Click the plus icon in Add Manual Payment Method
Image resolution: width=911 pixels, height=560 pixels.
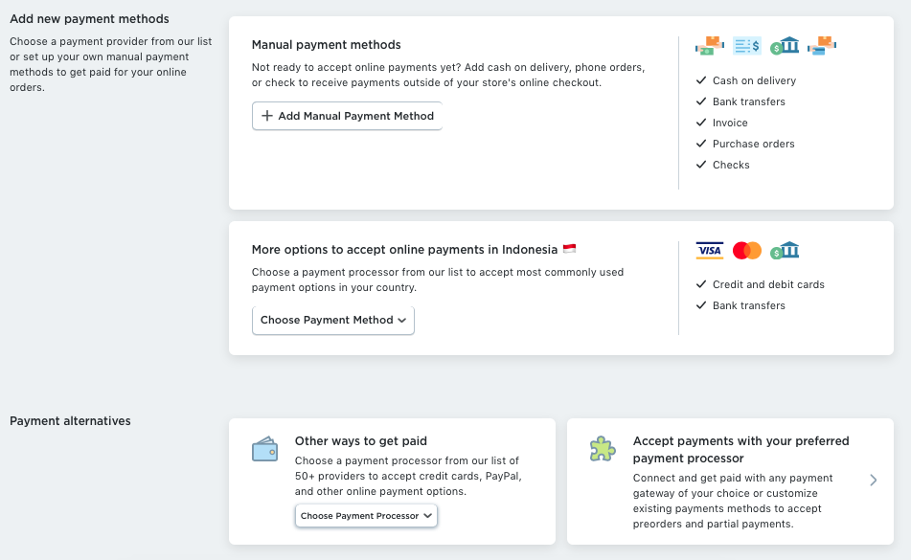pos(267,116)
